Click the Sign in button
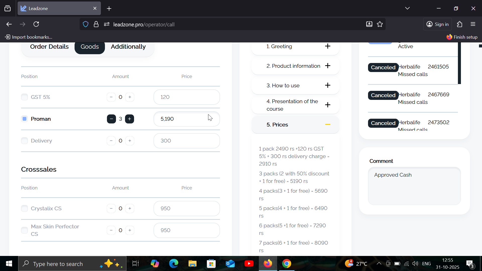 [x=437, y=24]
